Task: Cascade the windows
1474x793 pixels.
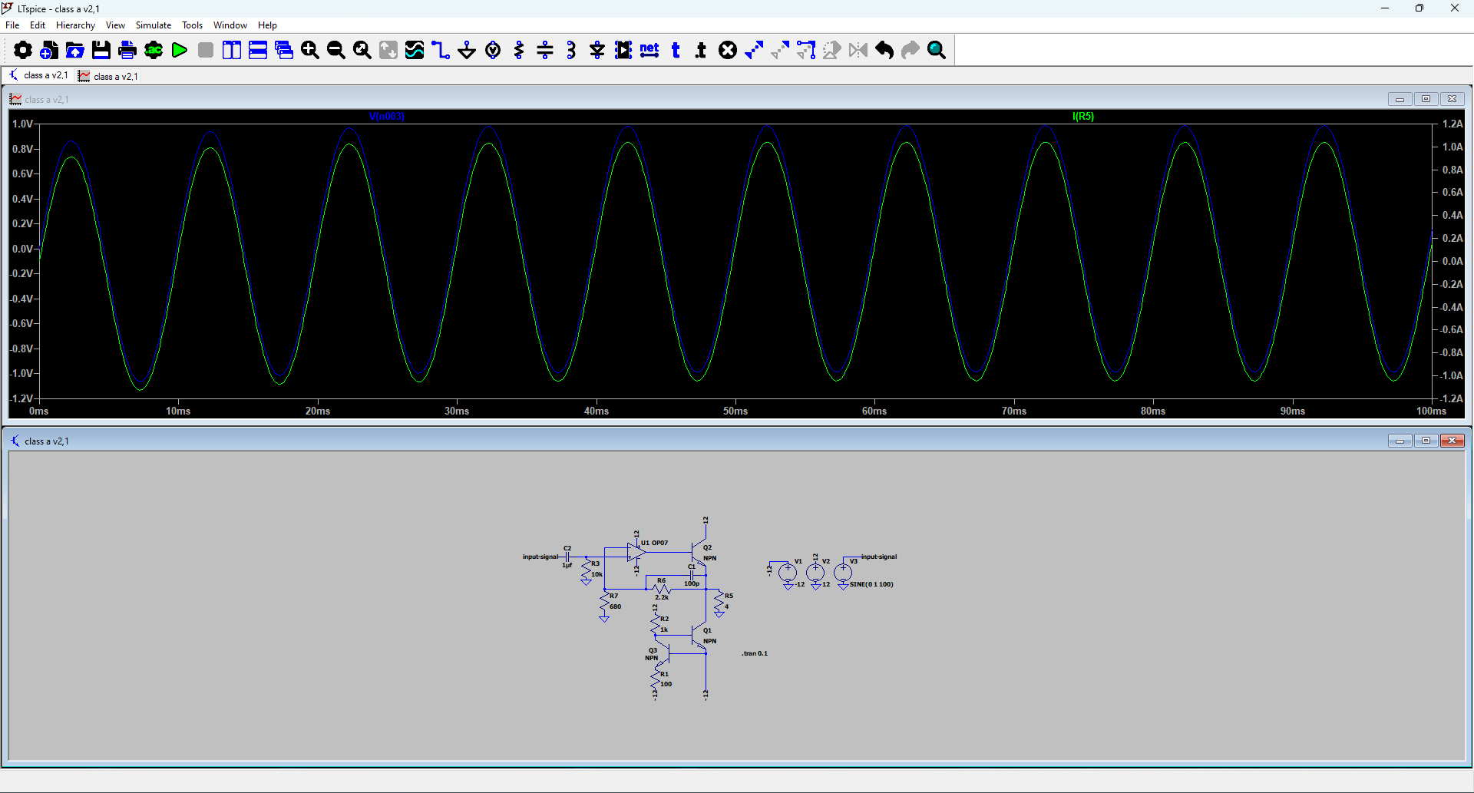Action: tap(284, 51)
